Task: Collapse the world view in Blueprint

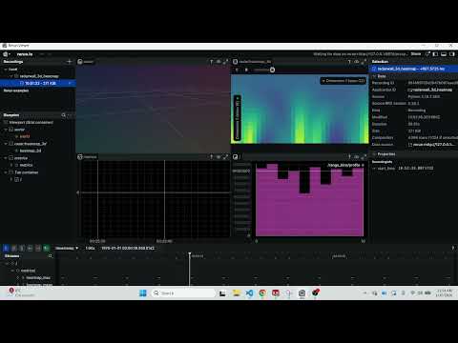Action: [6, 130]
